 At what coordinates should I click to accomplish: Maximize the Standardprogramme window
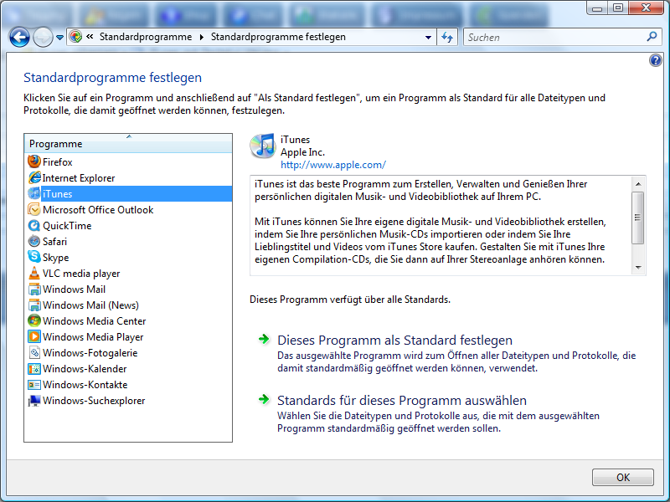pyautogui.click(x=618, y=8)
